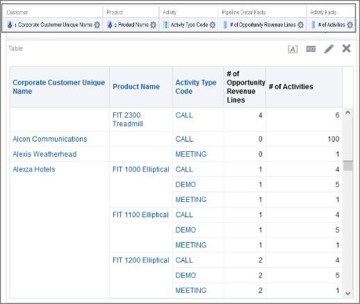Click Activity Type Code column icon

tap(166, 24)
